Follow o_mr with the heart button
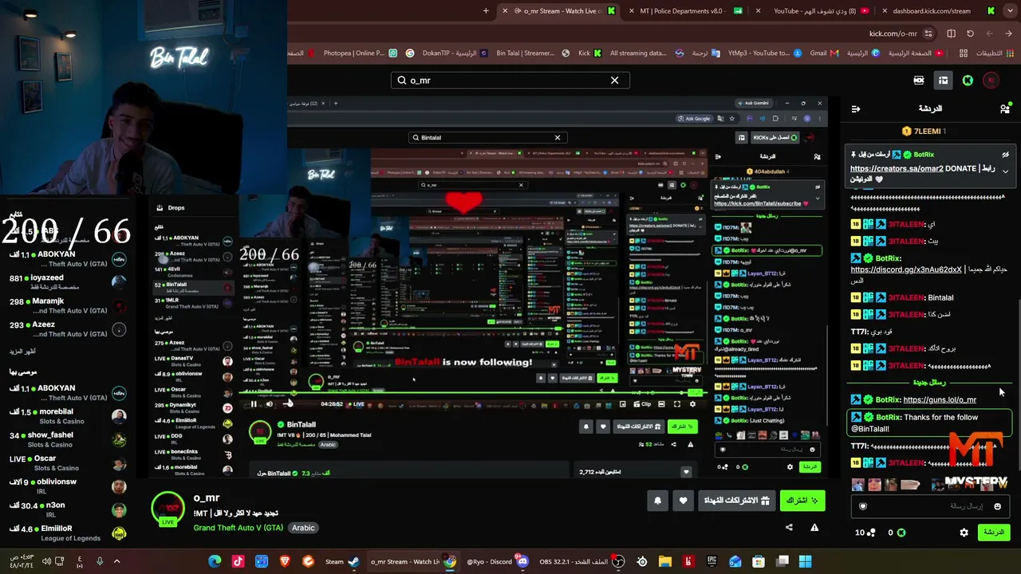Viewport: 1021px width, 574px height. click(683, 501)
